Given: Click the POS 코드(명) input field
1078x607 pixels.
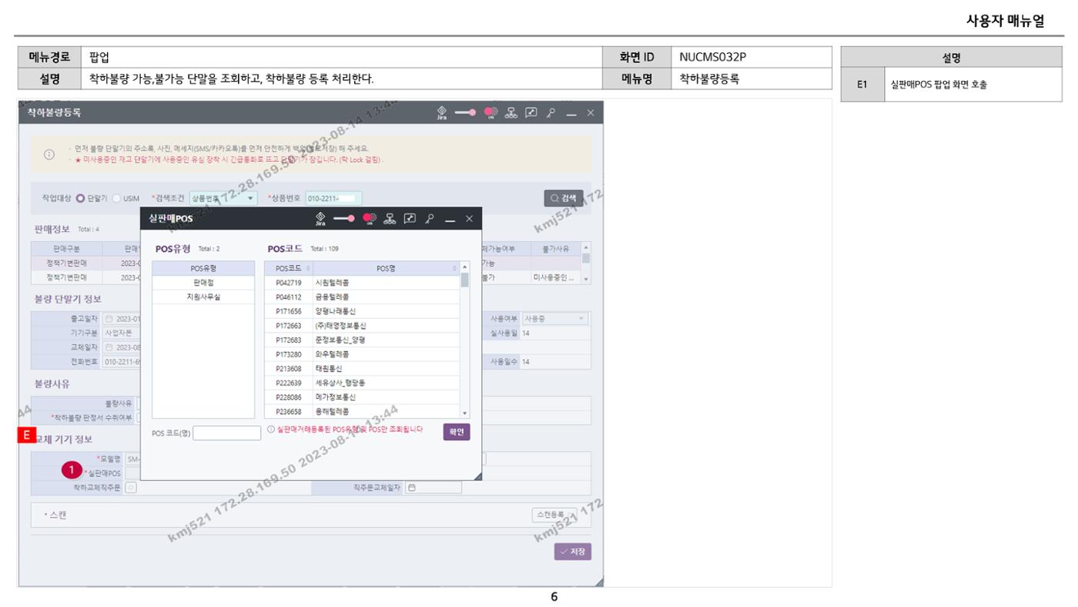Looking at the screenshot, I should pyautogui.click(x=227, y=433).
